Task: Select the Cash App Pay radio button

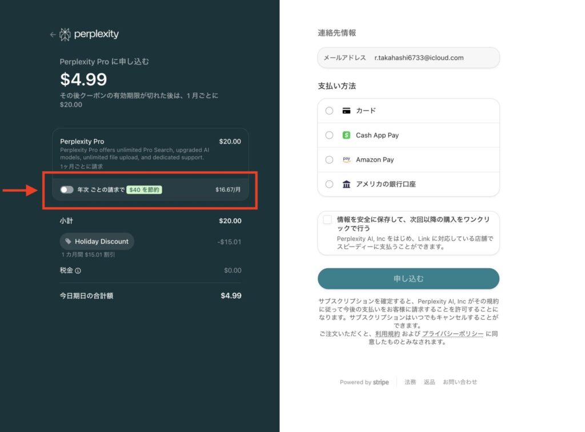Action: pos(329,136)
